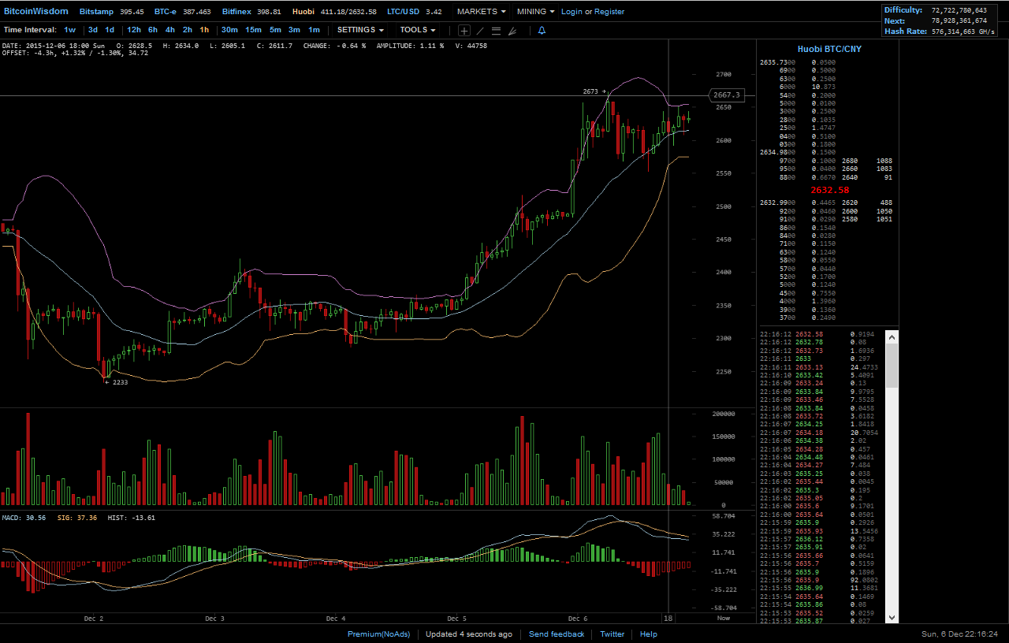Open the Bitstamp market link
This screenshot has width=1009, height=643.
[95, 12]
